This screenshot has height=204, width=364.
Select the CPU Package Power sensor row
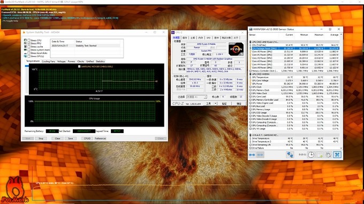pos(294,49)
